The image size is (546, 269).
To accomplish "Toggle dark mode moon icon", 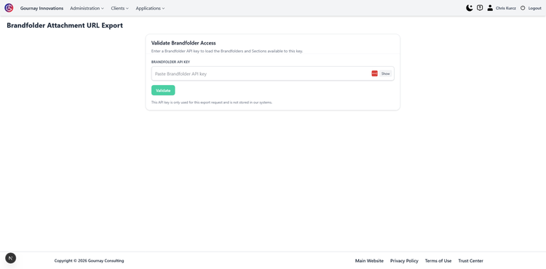I will [x=470, y=8].
